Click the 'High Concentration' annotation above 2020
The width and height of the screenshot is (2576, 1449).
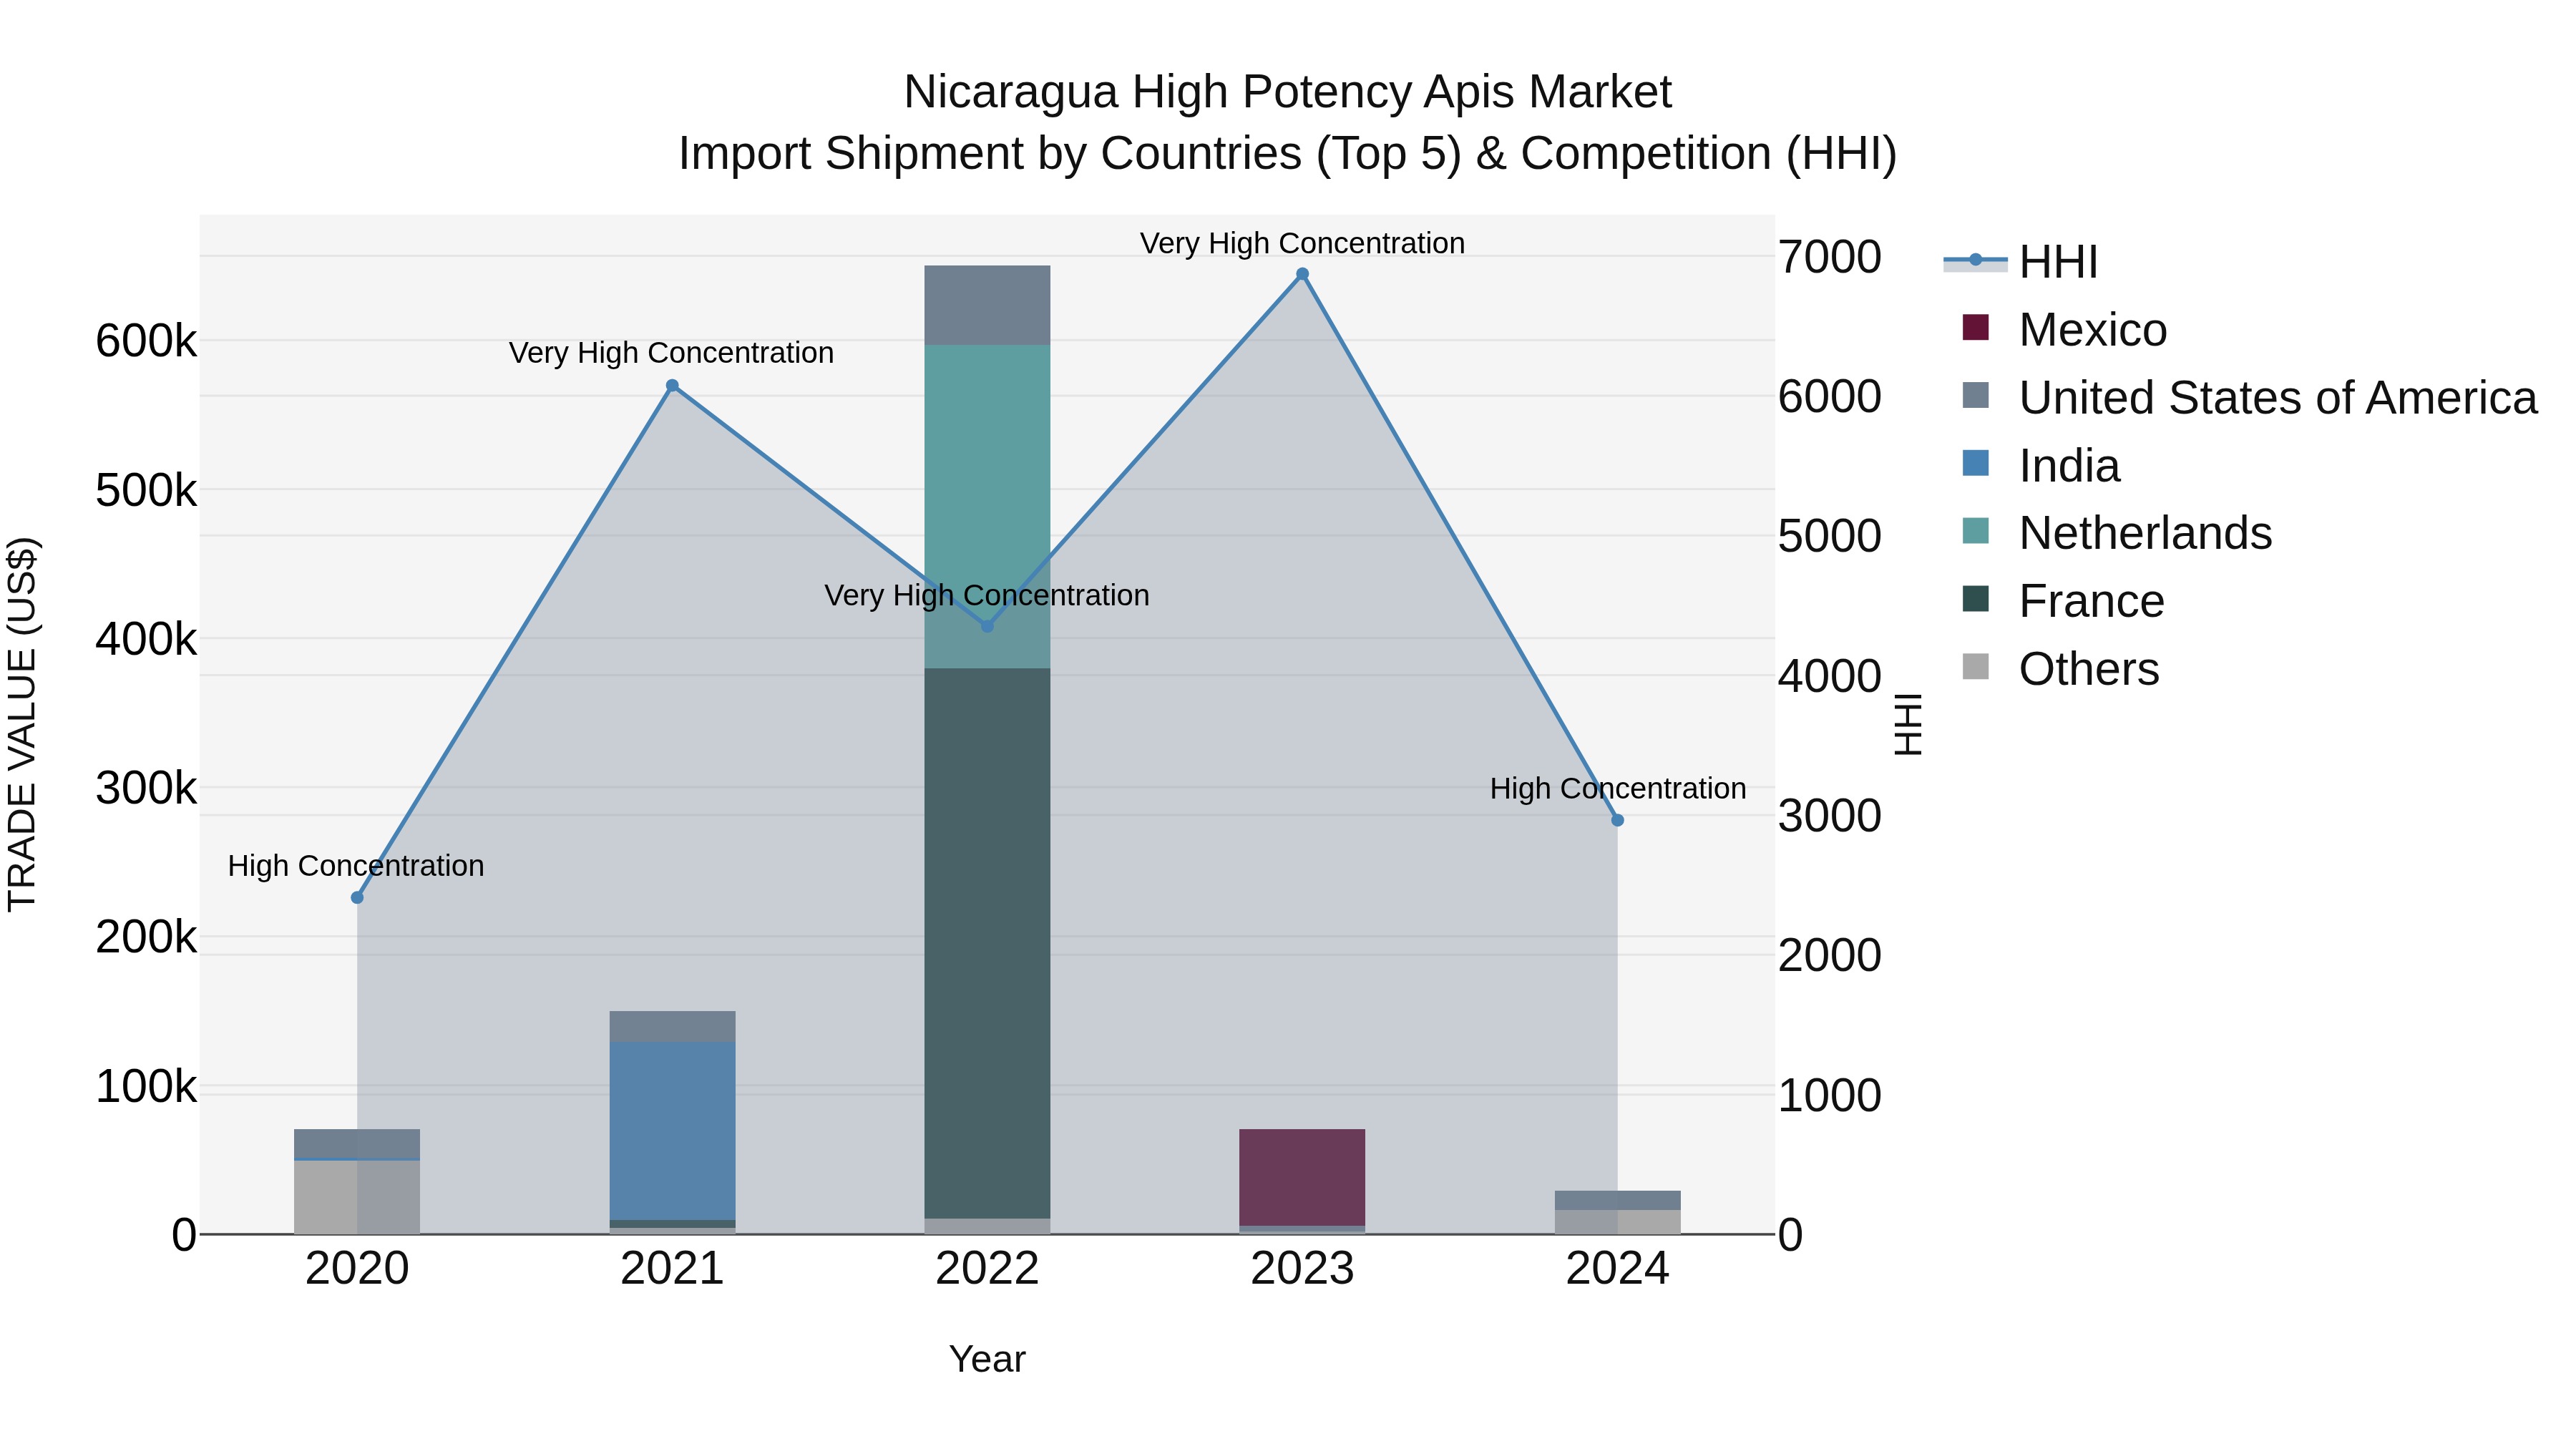pyautogui.click(x=356, y=866)
